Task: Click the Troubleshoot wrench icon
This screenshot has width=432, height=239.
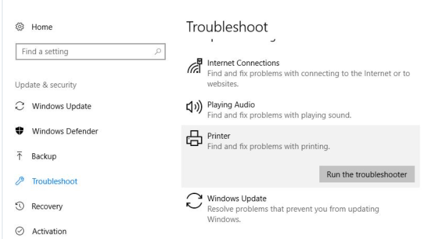Action: click(19, 181)
